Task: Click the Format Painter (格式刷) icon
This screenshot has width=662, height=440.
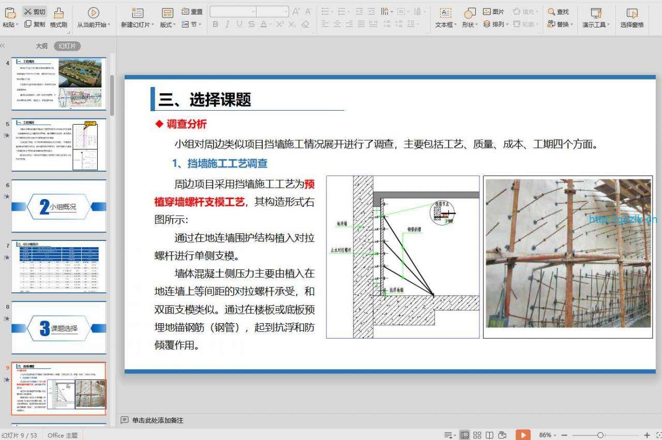Action: click(x=59, y=13)
